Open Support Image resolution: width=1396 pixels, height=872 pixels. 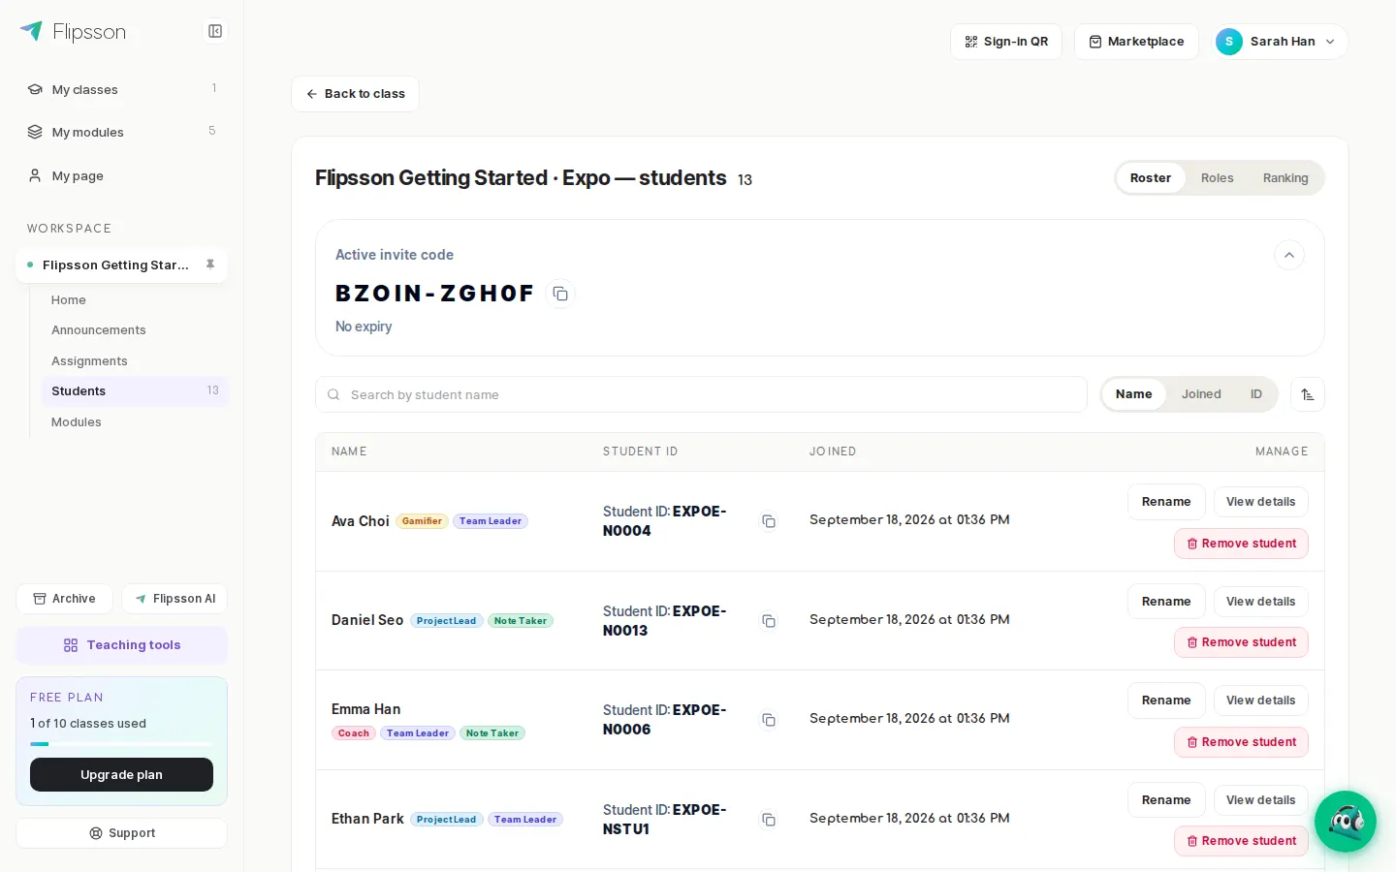click(x=122, y=833)
